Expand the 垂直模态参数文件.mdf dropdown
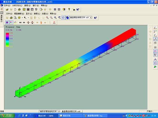 (x=91, y=18)
